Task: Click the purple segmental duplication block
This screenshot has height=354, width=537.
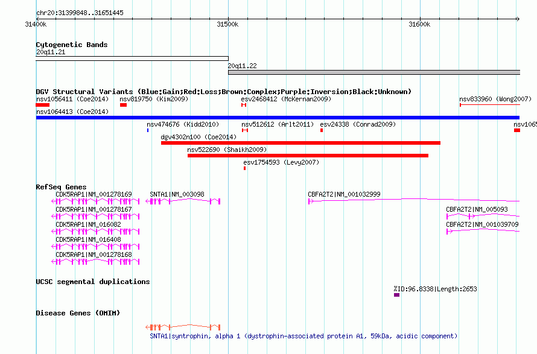Action: tap(396, 295)
